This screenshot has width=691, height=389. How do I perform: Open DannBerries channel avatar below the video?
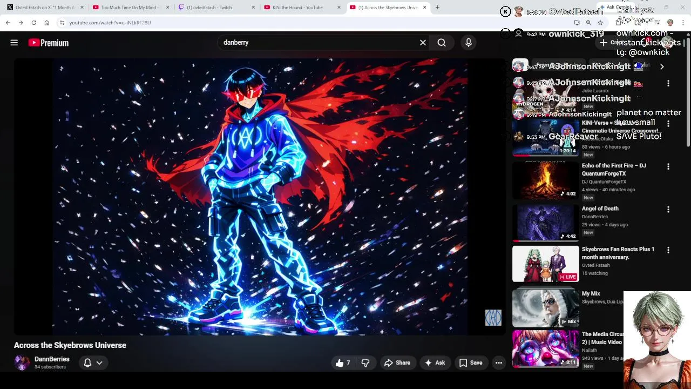(22, 363)
